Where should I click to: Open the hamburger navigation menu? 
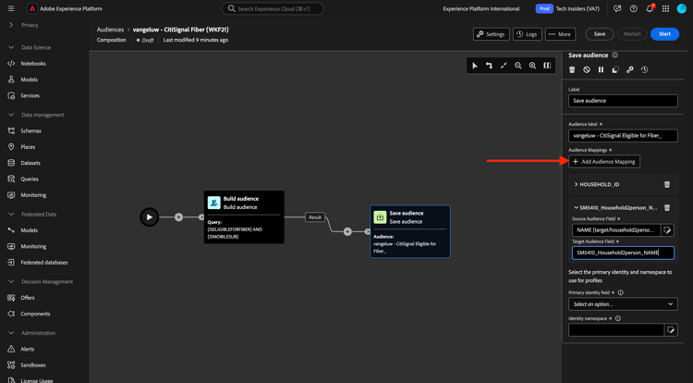[11, 8]
